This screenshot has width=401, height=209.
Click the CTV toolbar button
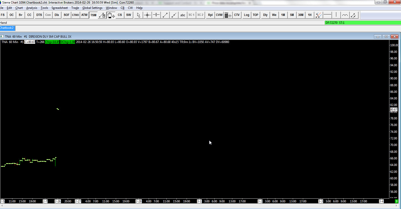coord(237,15)
